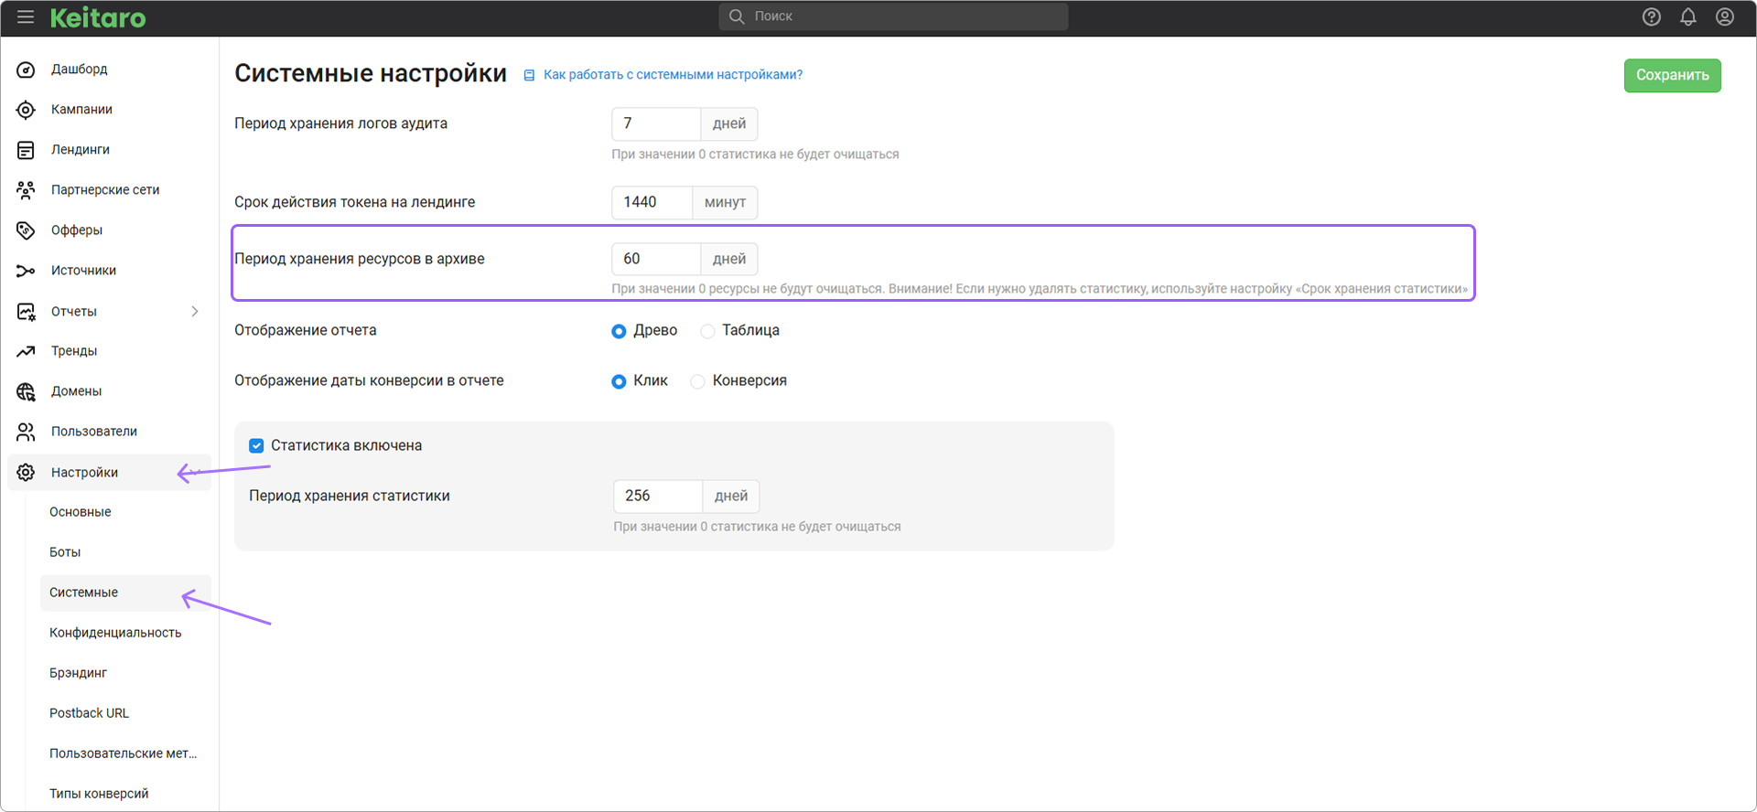
Task: Go to Postback URL settings
Action: click(89, 713)
